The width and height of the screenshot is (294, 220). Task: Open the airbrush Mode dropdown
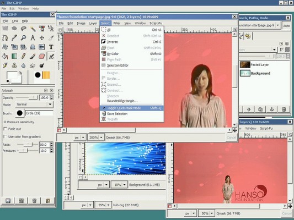point(34,105)
